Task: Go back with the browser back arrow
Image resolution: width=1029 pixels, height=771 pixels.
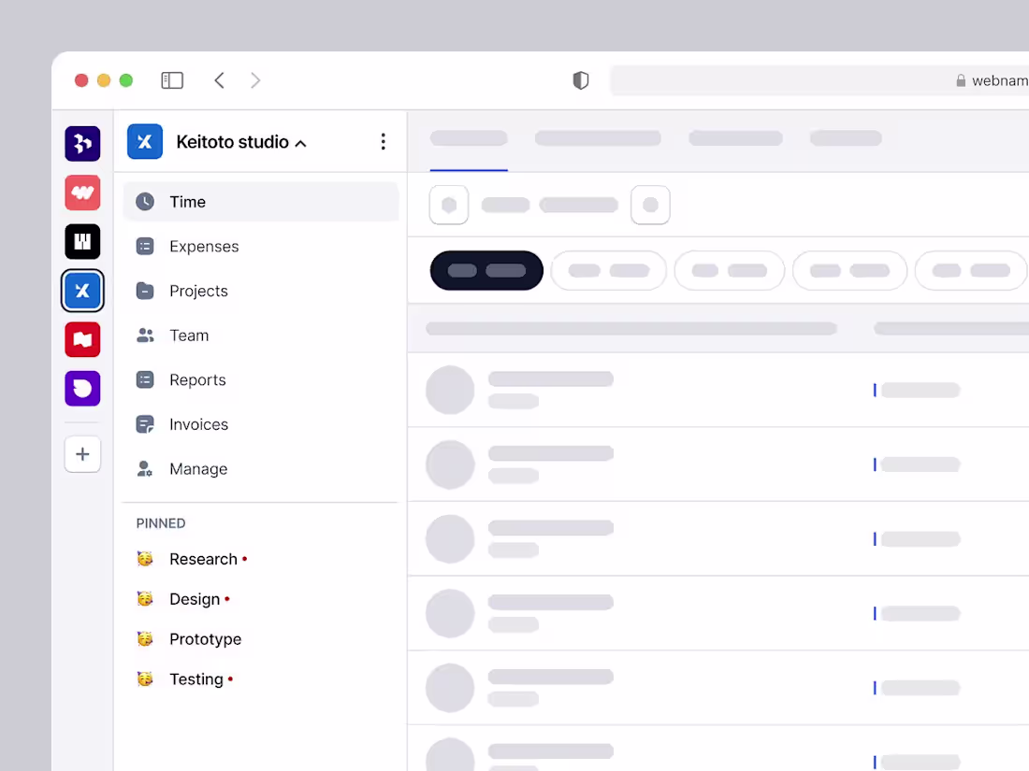Action: coord(220,80)
